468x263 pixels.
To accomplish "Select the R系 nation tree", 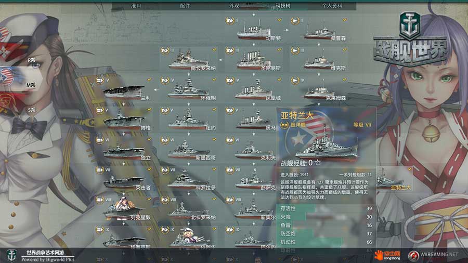I will pyautogui.click(x=32, y=60).
